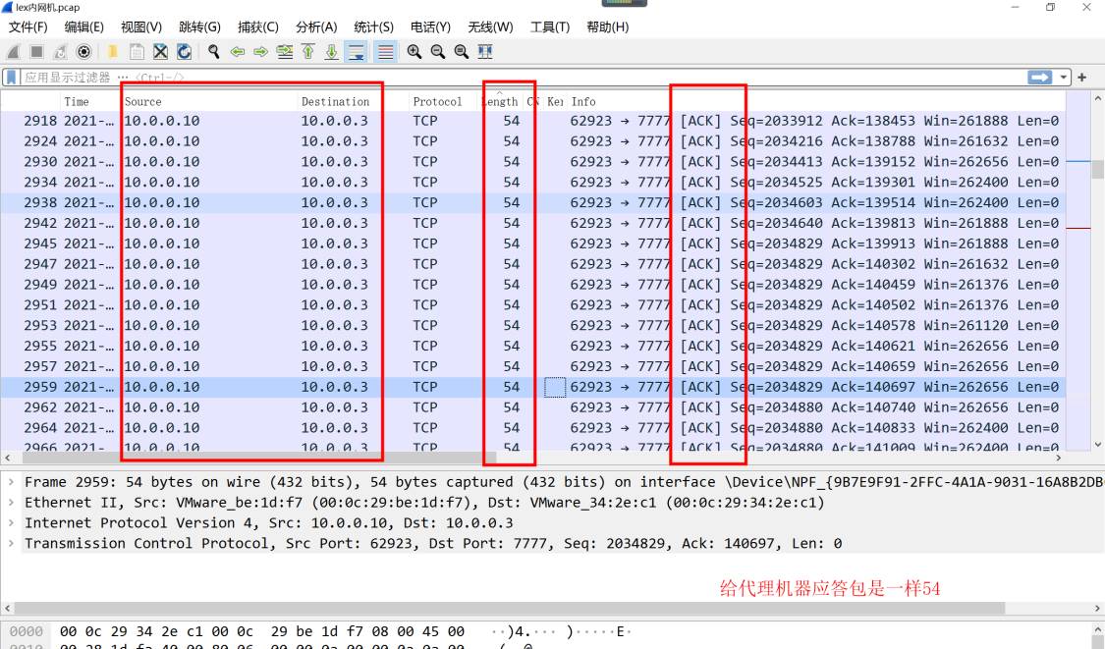Screen dimensions: 1105x649
Task: Select packet row with Ack=140621
Action: click(x=532, y=346)
